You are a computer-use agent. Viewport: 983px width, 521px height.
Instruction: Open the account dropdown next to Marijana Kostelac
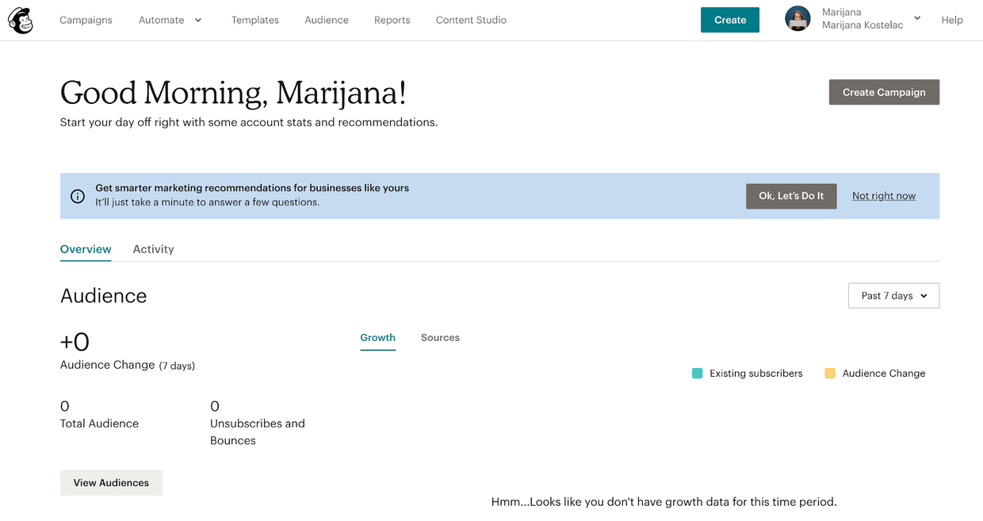click(917, 18)
